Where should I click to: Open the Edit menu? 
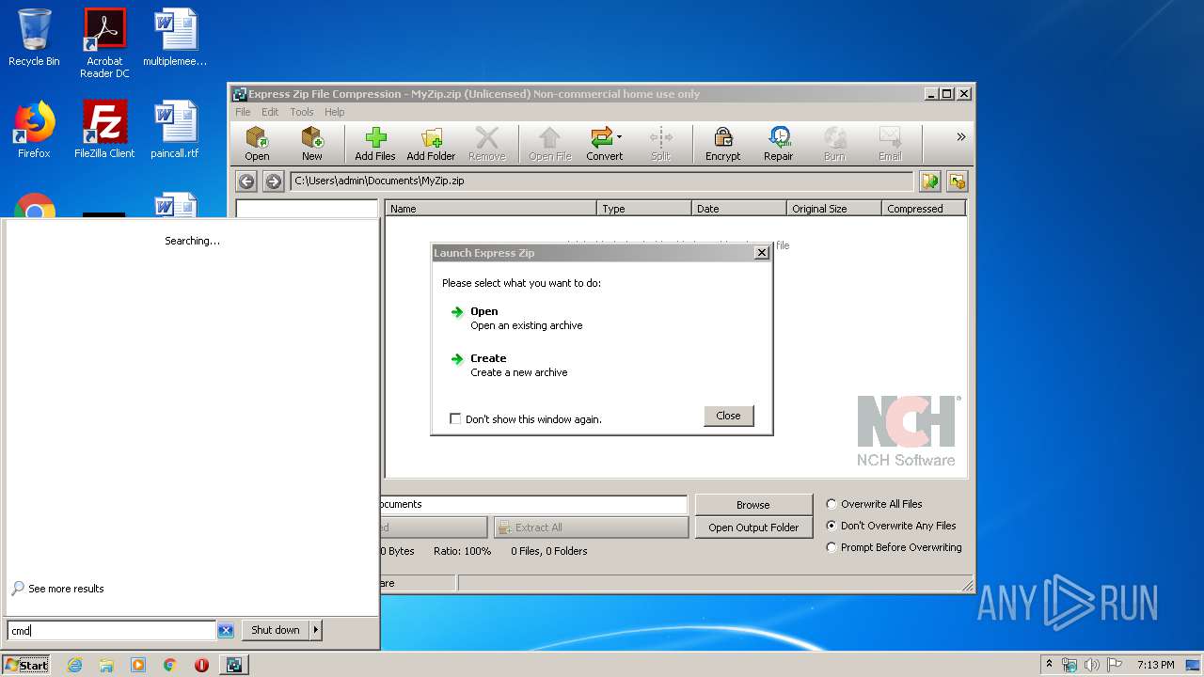pos(270,112)
